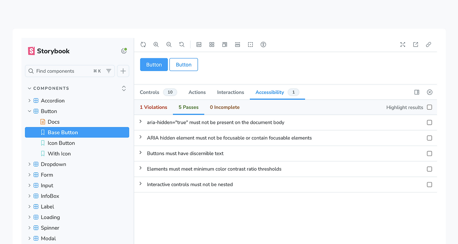Open the Interactions tab
This screenshot has height=244, width=458.
pos(230,92)
